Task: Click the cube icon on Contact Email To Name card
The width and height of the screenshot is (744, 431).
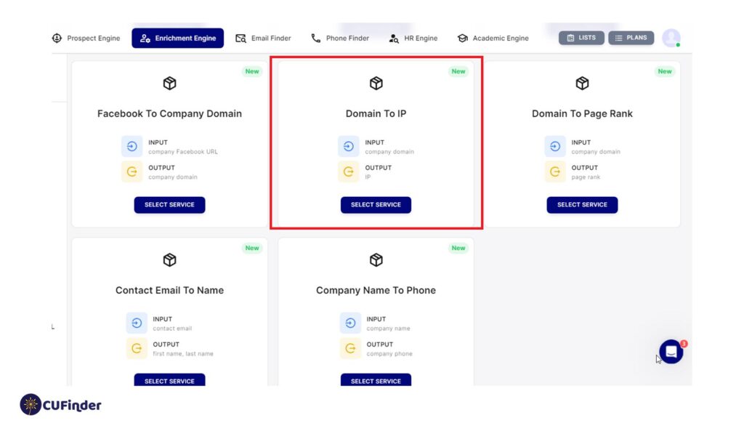Action: coord(169,260)
